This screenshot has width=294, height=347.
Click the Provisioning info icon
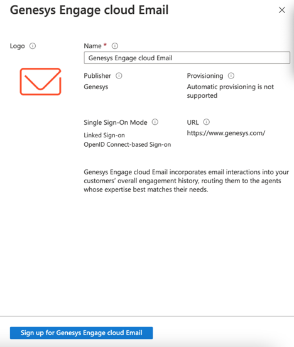(231, 76)
